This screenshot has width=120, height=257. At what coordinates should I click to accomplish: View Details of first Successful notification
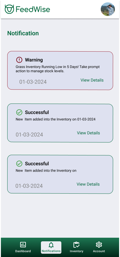coord(88,133)
